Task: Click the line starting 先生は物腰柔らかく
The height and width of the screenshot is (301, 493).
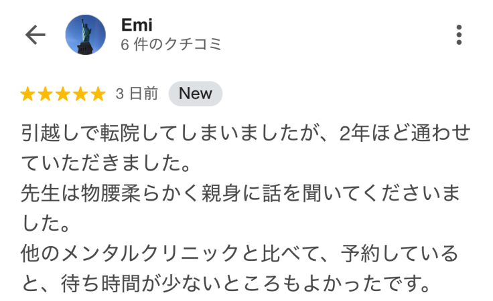Action: [241, 193]
